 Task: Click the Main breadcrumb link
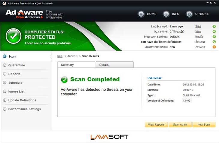60,56
